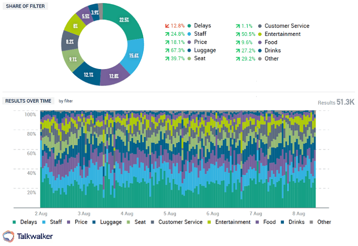Toggle the Other series below the time chart
The height and width of the screenshot is (246, 358).
click(x=320, y=222)
